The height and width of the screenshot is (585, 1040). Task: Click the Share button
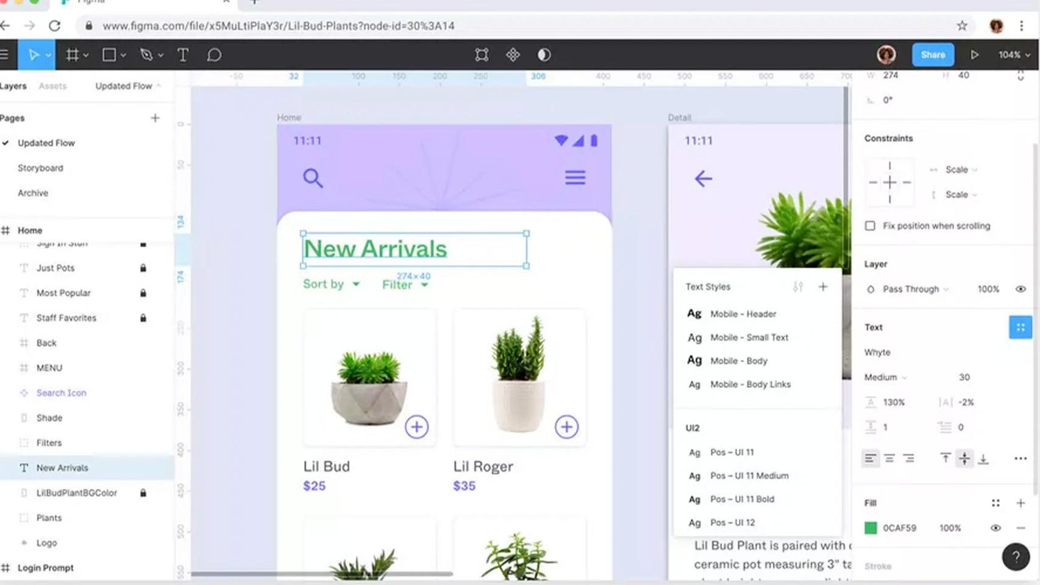[933, 54]
